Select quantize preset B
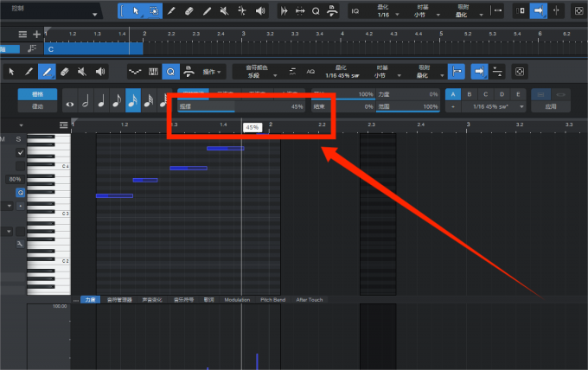This screenshot has width=588, height=370. coord(470,93)
